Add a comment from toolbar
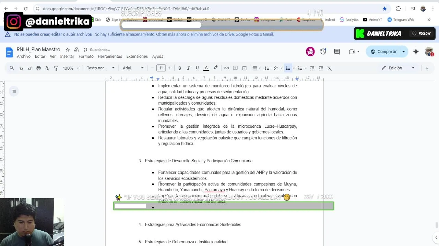Image resolution: width=439 pixels, height=246 pixels. click(236, 68)
